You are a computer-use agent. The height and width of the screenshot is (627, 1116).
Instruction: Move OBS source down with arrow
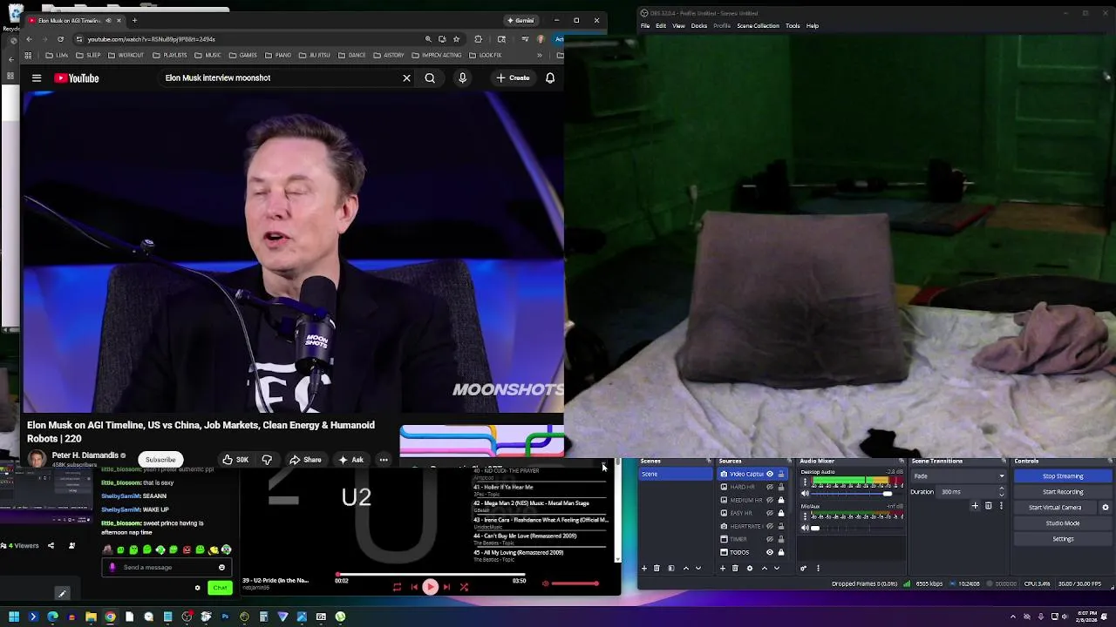(x=777, y=568)
